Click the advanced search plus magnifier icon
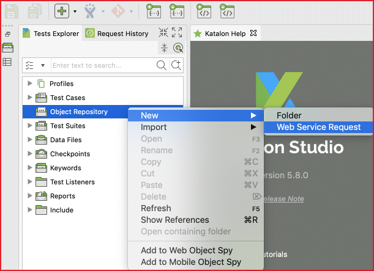Image resolution: width=374 pixels, height=271 pixels. 176,65
